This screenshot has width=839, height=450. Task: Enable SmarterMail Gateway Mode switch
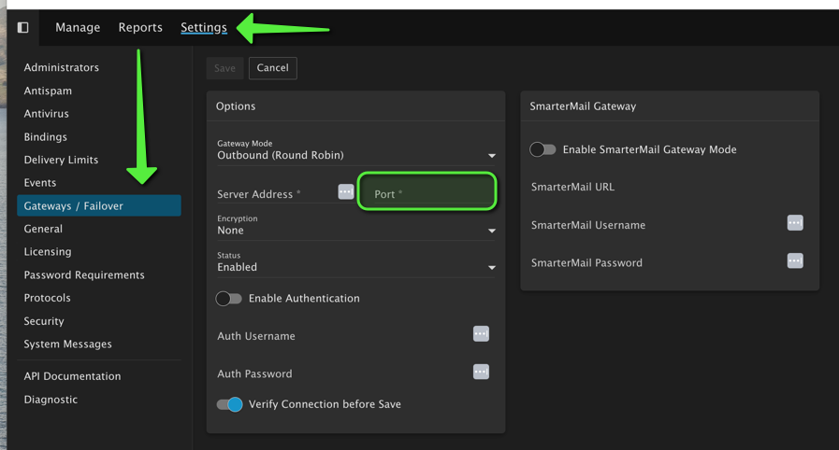[542, 149]
